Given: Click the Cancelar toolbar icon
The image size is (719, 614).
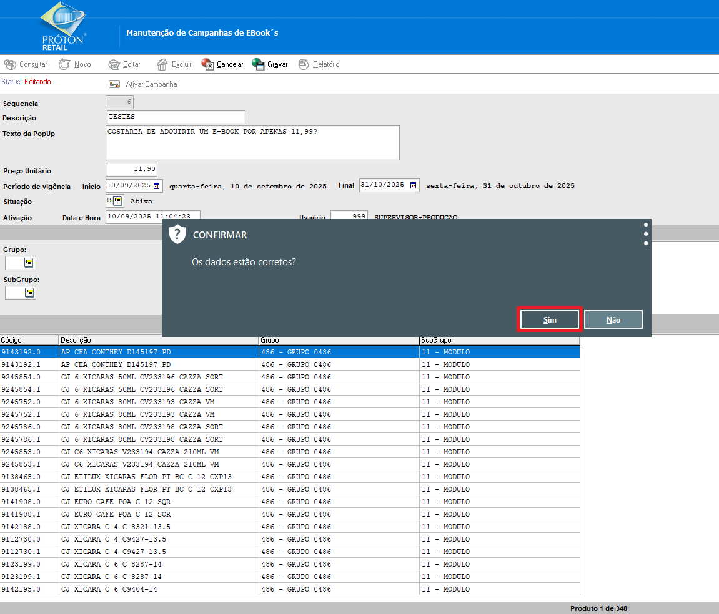Looking at the screenshot, I should pos(207,65).
